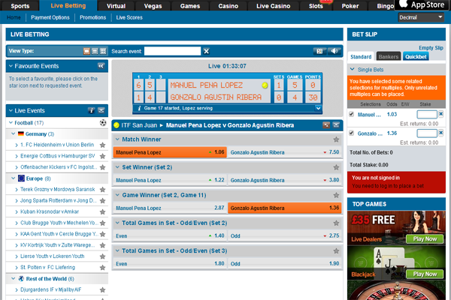The width and height of the screenshot is (451, 300).
Task: Switch to Quickbet bet slip tab
Action: coord(416,56)
